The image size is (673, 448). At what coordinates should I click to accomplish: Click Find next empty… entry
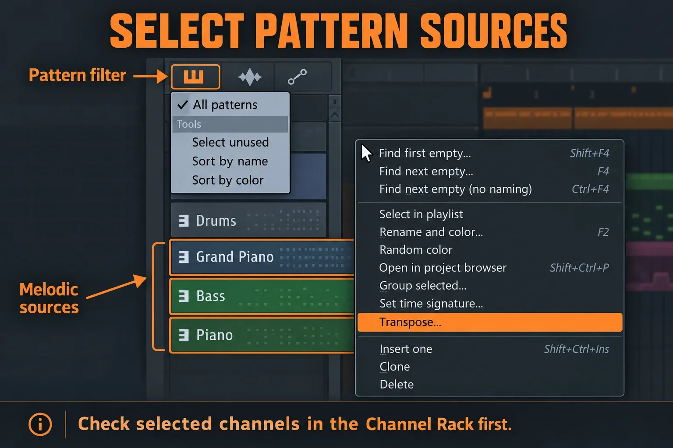point(490,171)
